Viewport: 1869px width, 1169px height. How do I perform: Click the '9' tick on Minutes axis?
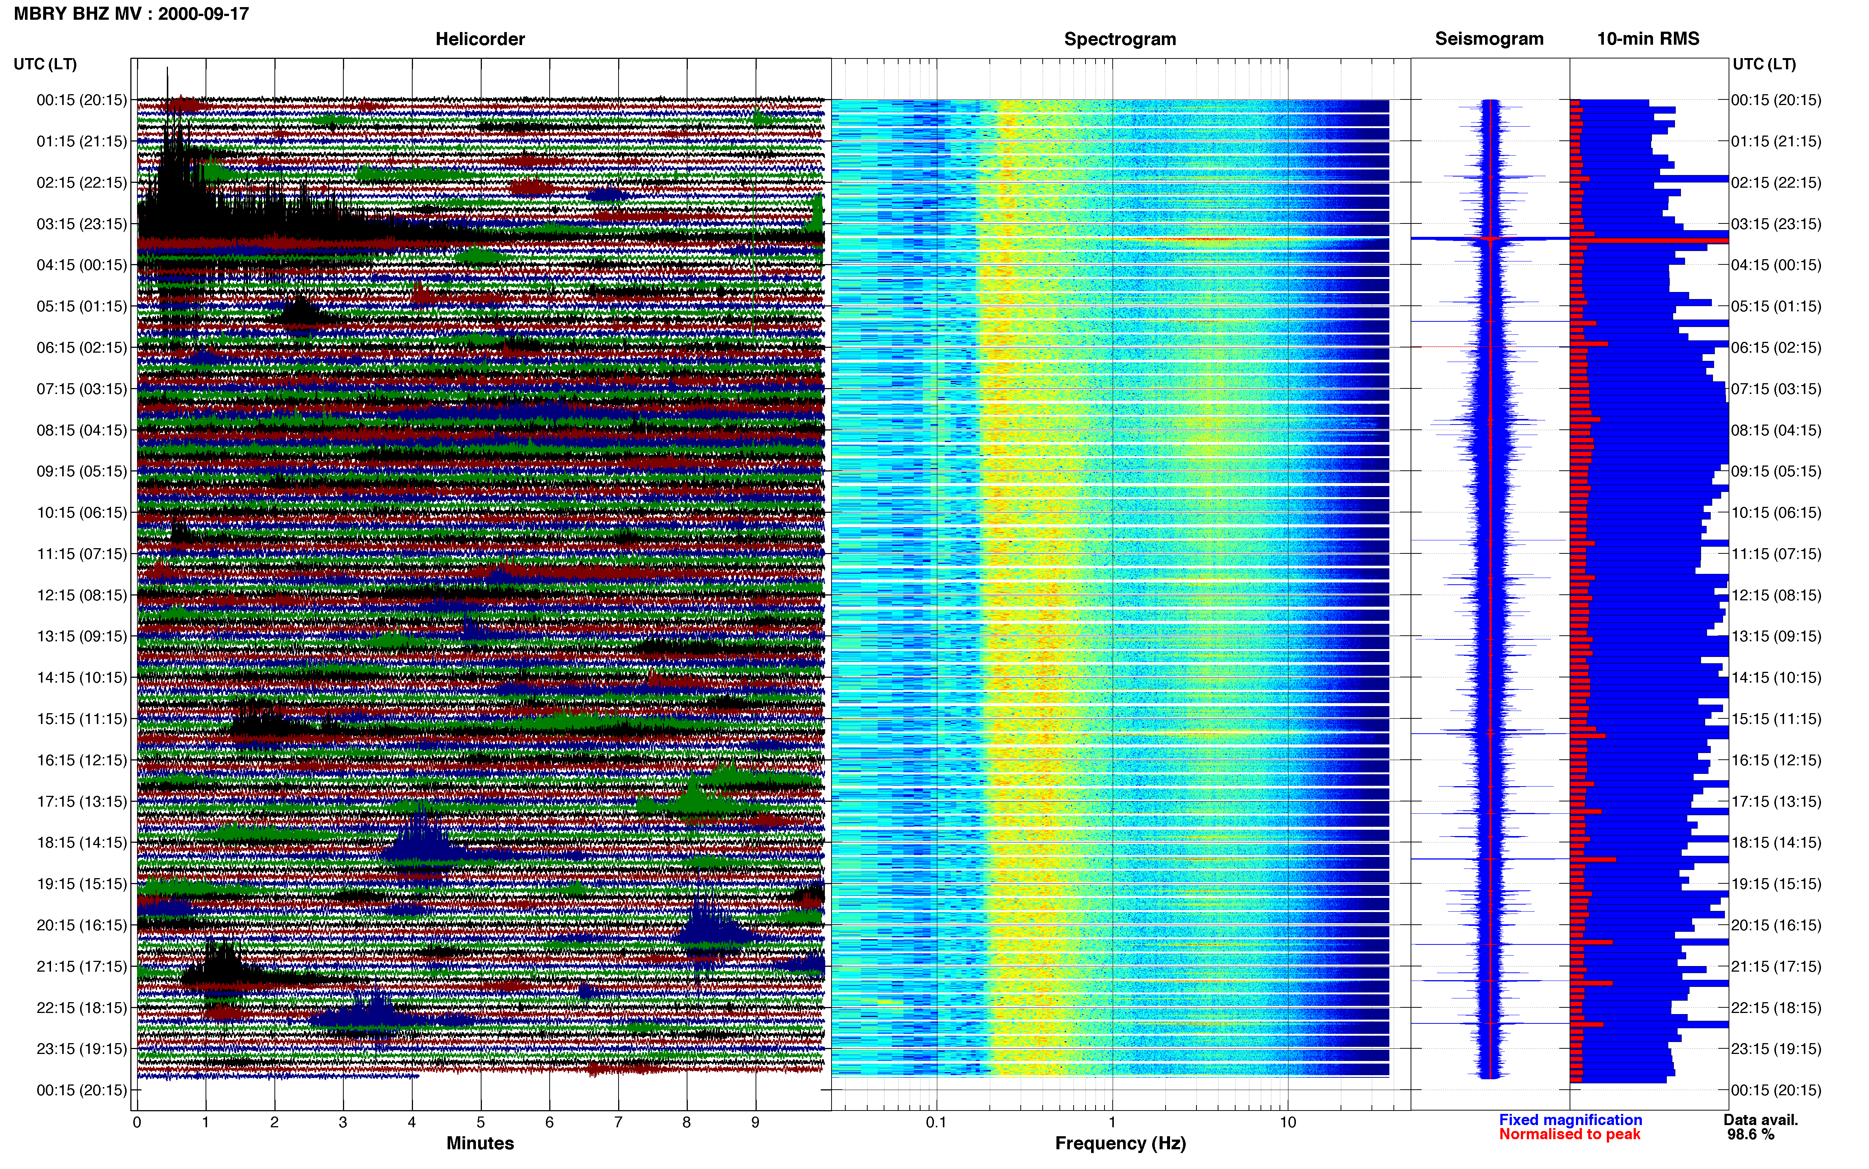[755, 1122]
